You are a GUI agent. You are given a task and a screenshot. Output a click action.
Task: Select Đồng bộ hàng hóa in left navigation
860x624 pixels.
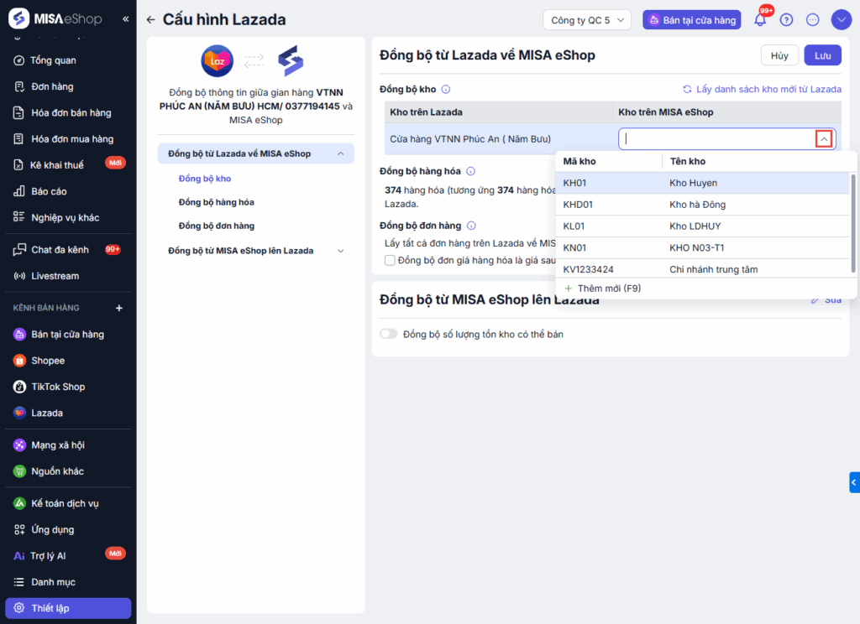click(216, 202)
